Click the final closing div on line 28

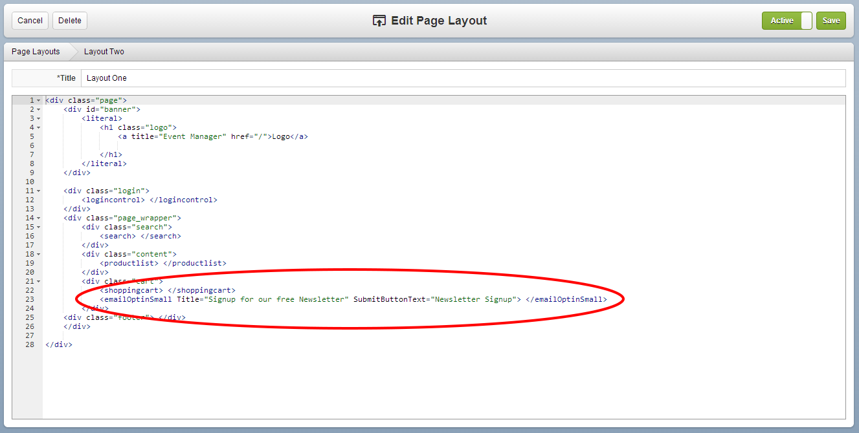[x=59, y=344]
